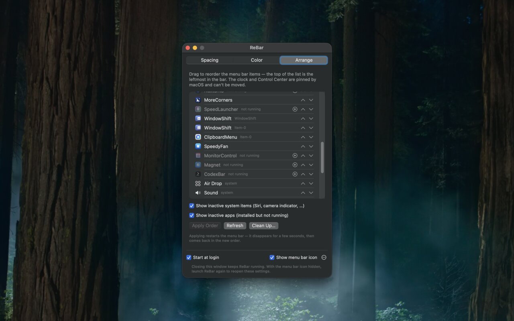Click the Apply Order button
This screenshot has width=514, height=321.
pos(205,226)
